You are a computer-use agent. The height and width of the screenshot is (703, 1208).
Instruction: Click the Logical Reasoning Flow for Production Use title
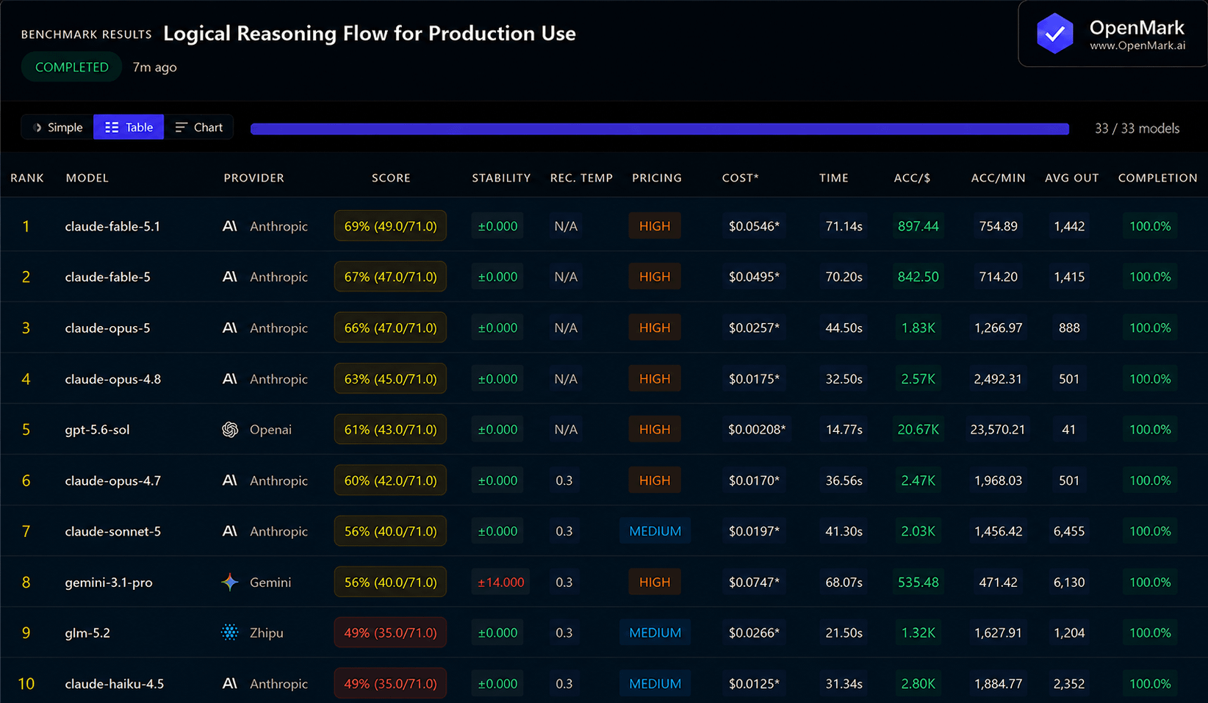coord(370,33)
